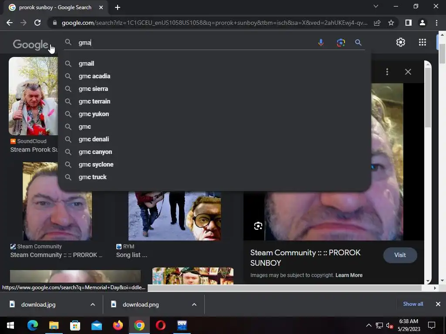Viewport: 446px width, 334px height.
Task: Share this page via share icon
Action: pyautogui.click(x=377, y=23)
